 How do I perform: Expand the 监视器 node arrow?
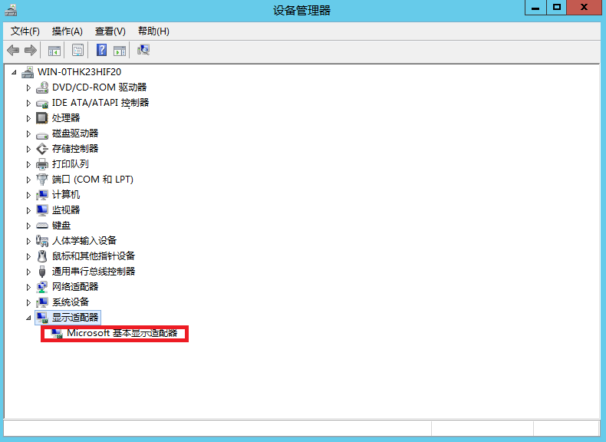tap(28, 210)
